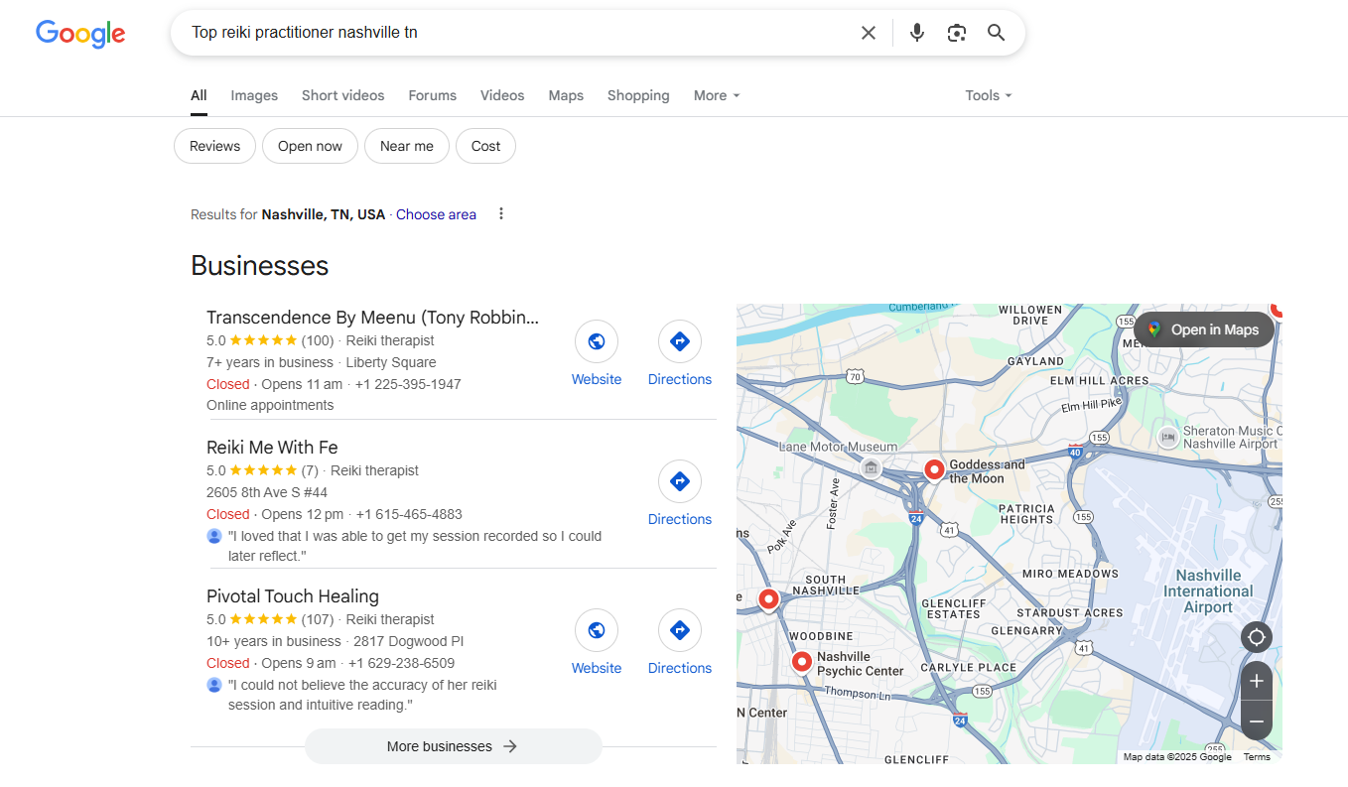Screen dimensions: 1348x787
Task: Expand the Tools dropdown
Action: pyautogui.click(x=989, y=95)
